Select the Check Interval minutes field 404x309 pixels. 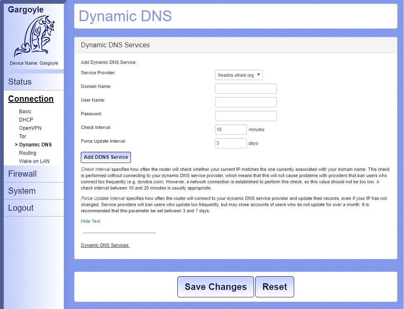[x=231, y=130]
